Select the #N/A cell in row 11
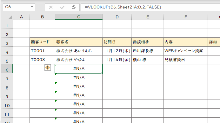The width and height of the screenshot is (220, 123). tap(79, 113)
